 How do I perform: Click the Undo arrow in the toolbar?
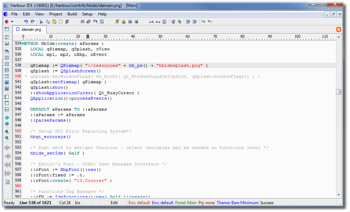pos(26,22)
